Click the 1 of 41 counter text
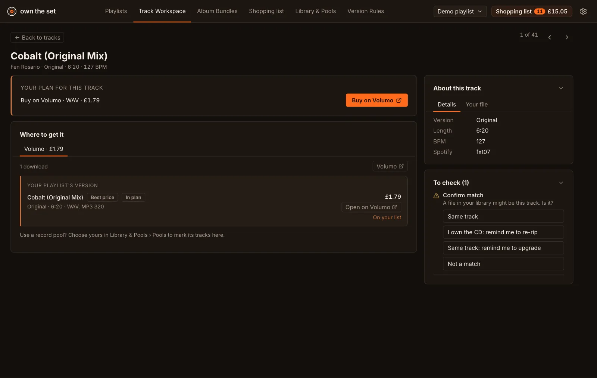 point(529,35)
